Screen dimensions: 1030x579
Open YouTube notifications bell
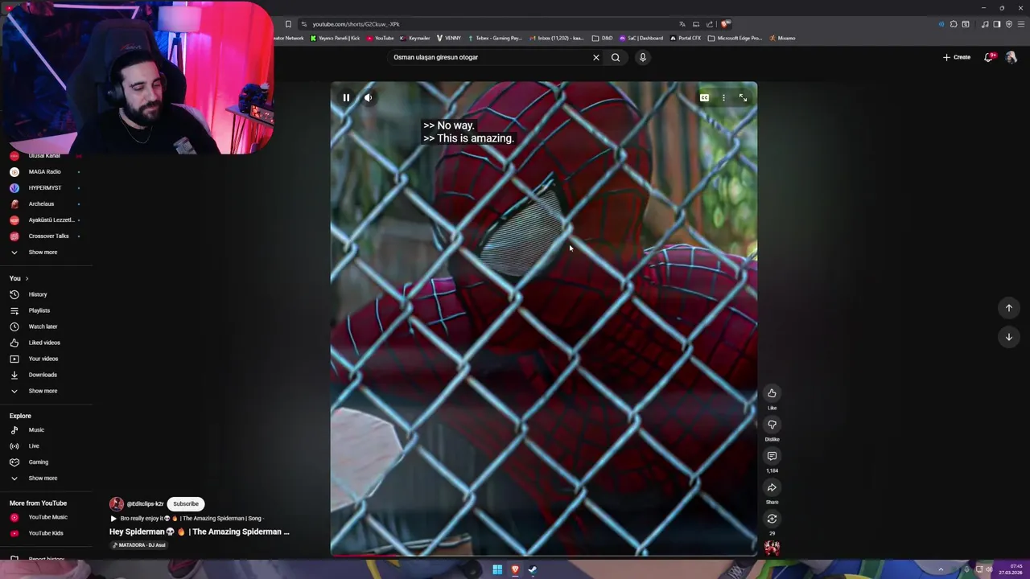(988, 57)
